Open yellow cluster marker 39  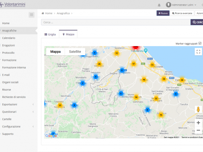tap(182, 80)
